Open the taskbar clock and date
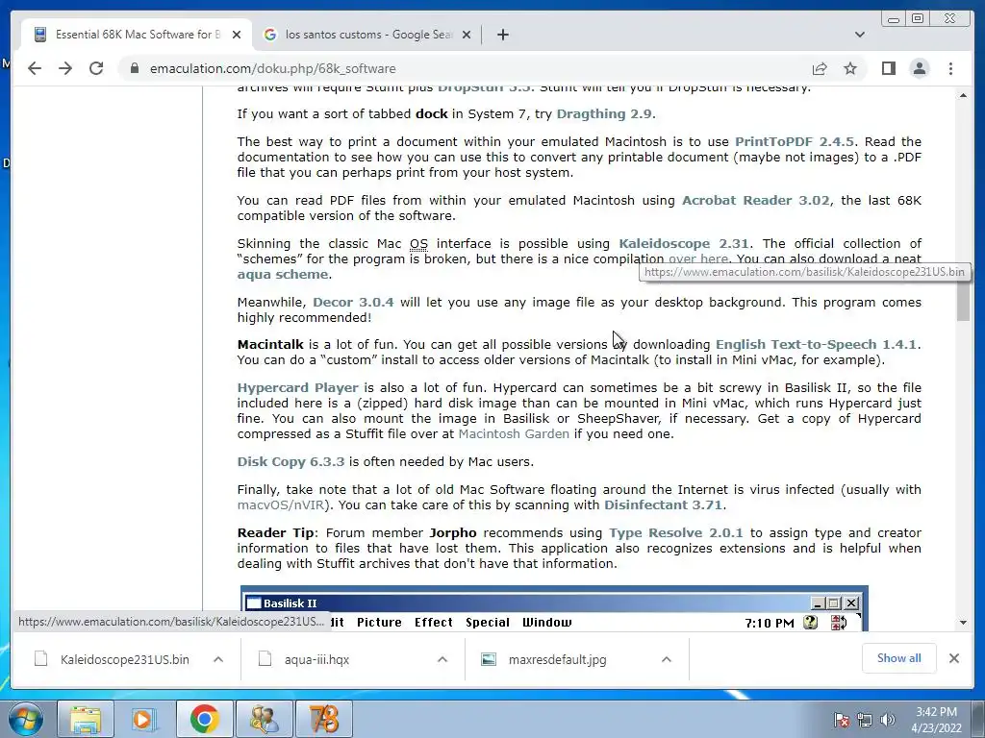Screen dimensions: 985x738 click(936, 720)
